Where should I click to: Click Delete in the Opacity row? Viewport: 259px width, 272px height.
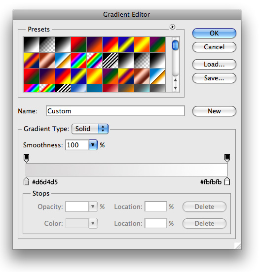click(204, 206)
